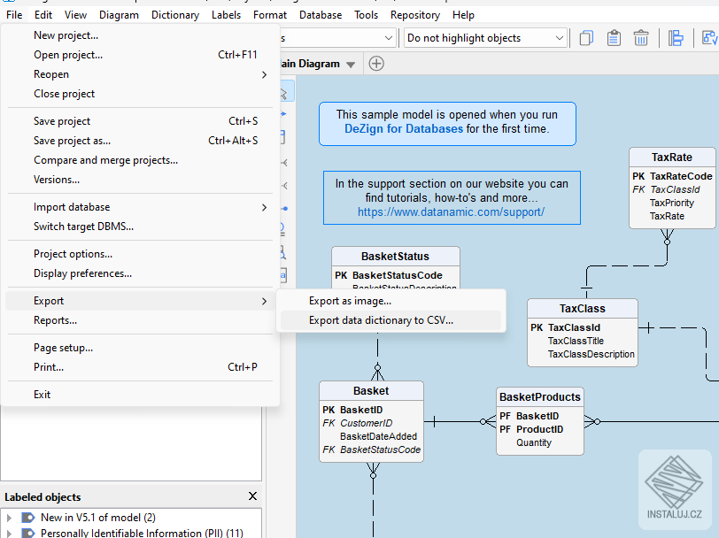Open the Reopen submenu
Screen dimensions: 719x538
coord(140,74)
